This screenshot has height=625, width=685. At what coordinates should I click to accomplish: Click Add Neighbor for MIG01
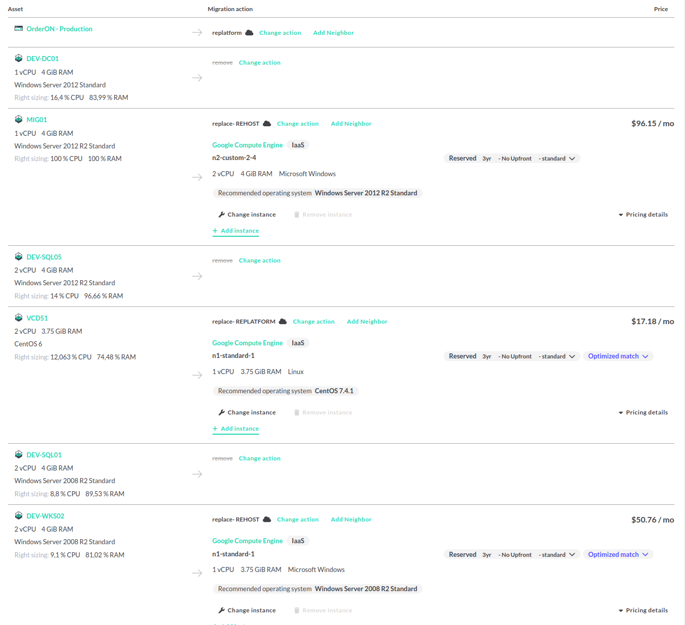pos(351,124)
